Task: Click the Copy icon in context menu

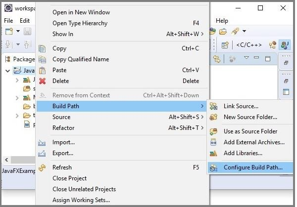Action: [x=43, y=48]
